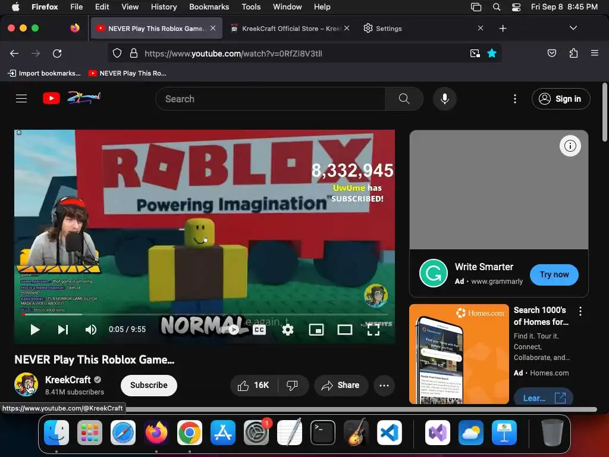The image size is (609, 457).
Task: Click Try now on Grammarly ad
Action: 554,274
